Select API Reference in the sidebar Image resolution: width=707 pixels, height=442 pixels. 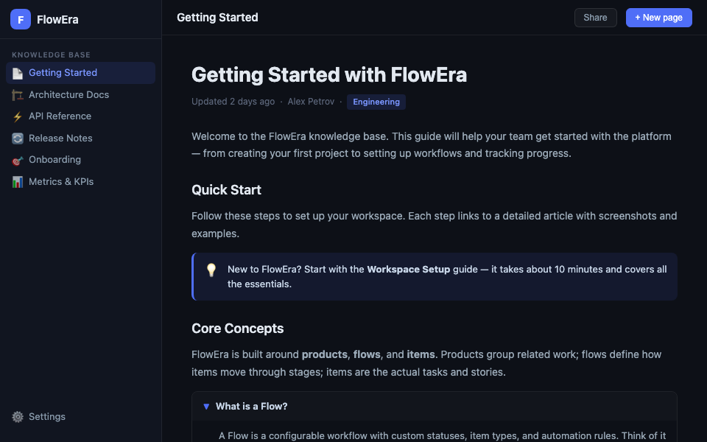coord(60,116)
